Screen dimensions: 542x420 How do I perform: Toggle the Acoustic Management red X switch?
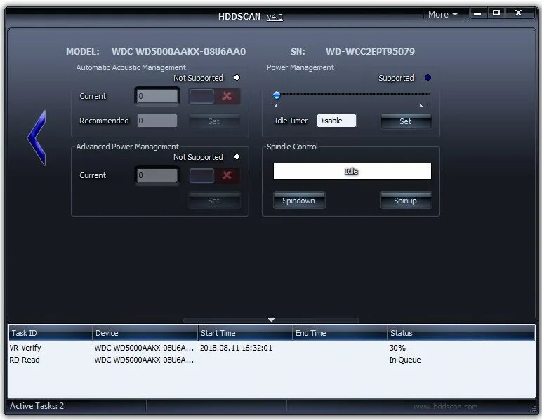[214, 96]
